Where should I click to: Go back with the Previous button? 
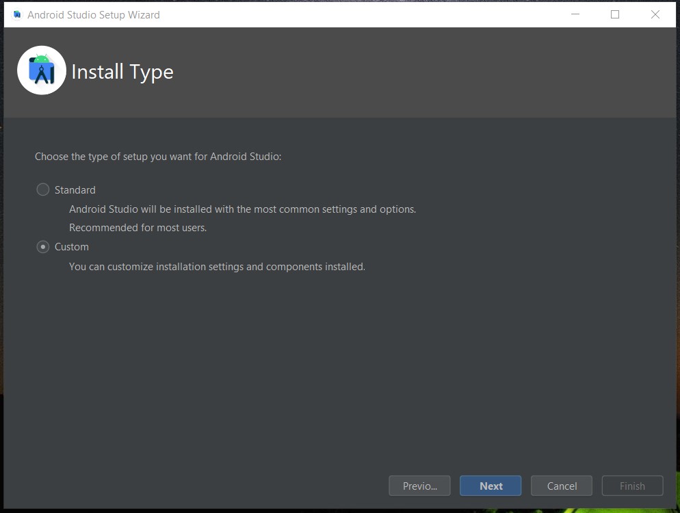click(419, 486)
